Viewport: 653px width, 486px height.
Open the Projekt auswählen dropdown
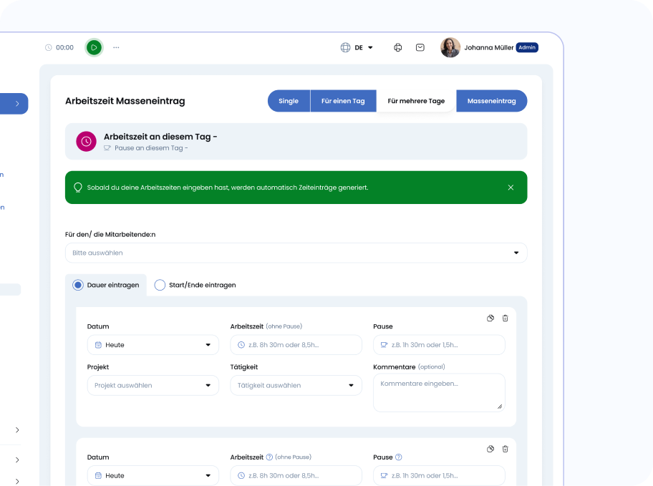[x=153, y=385]
